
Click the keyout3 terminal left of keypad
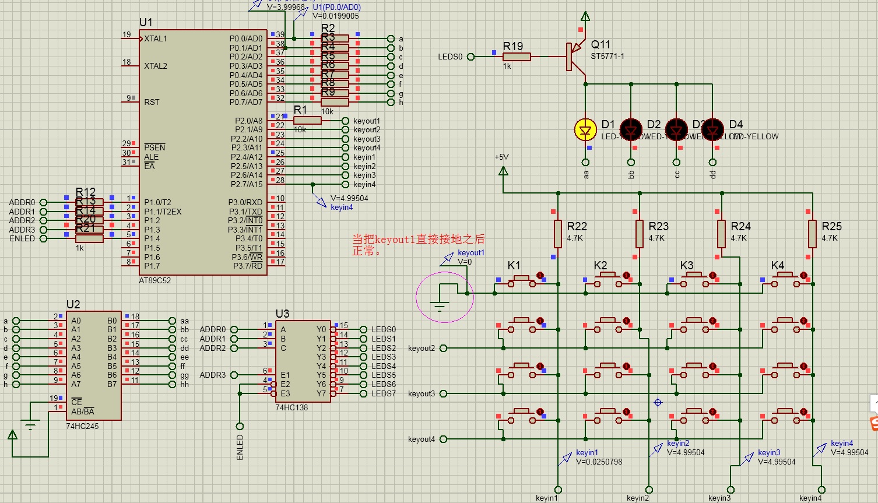(x=443, y=393)
